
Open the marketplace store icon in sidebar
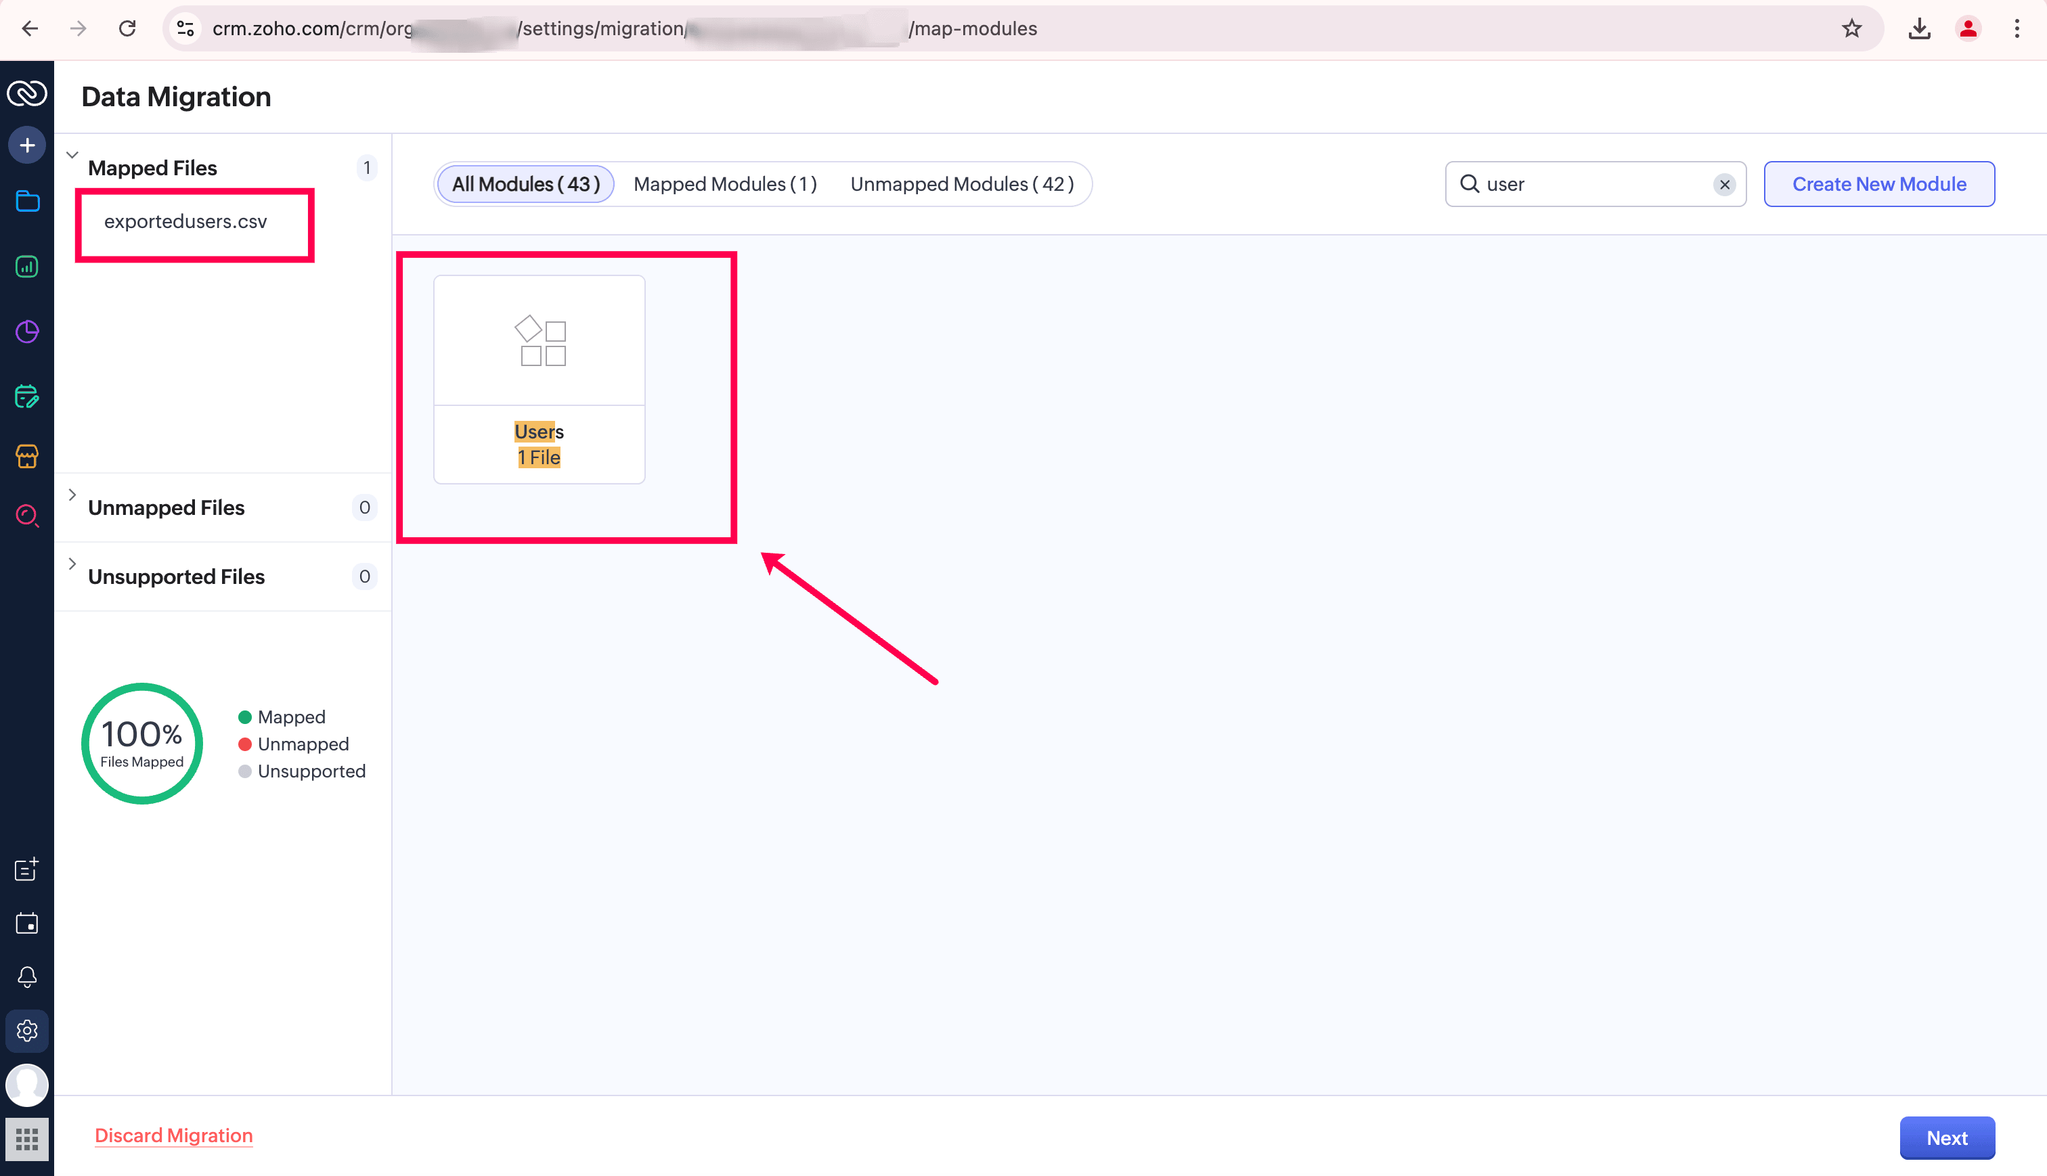[26, 456]
